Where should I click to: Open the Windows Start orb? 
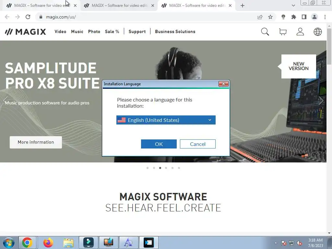pos(8,243)
